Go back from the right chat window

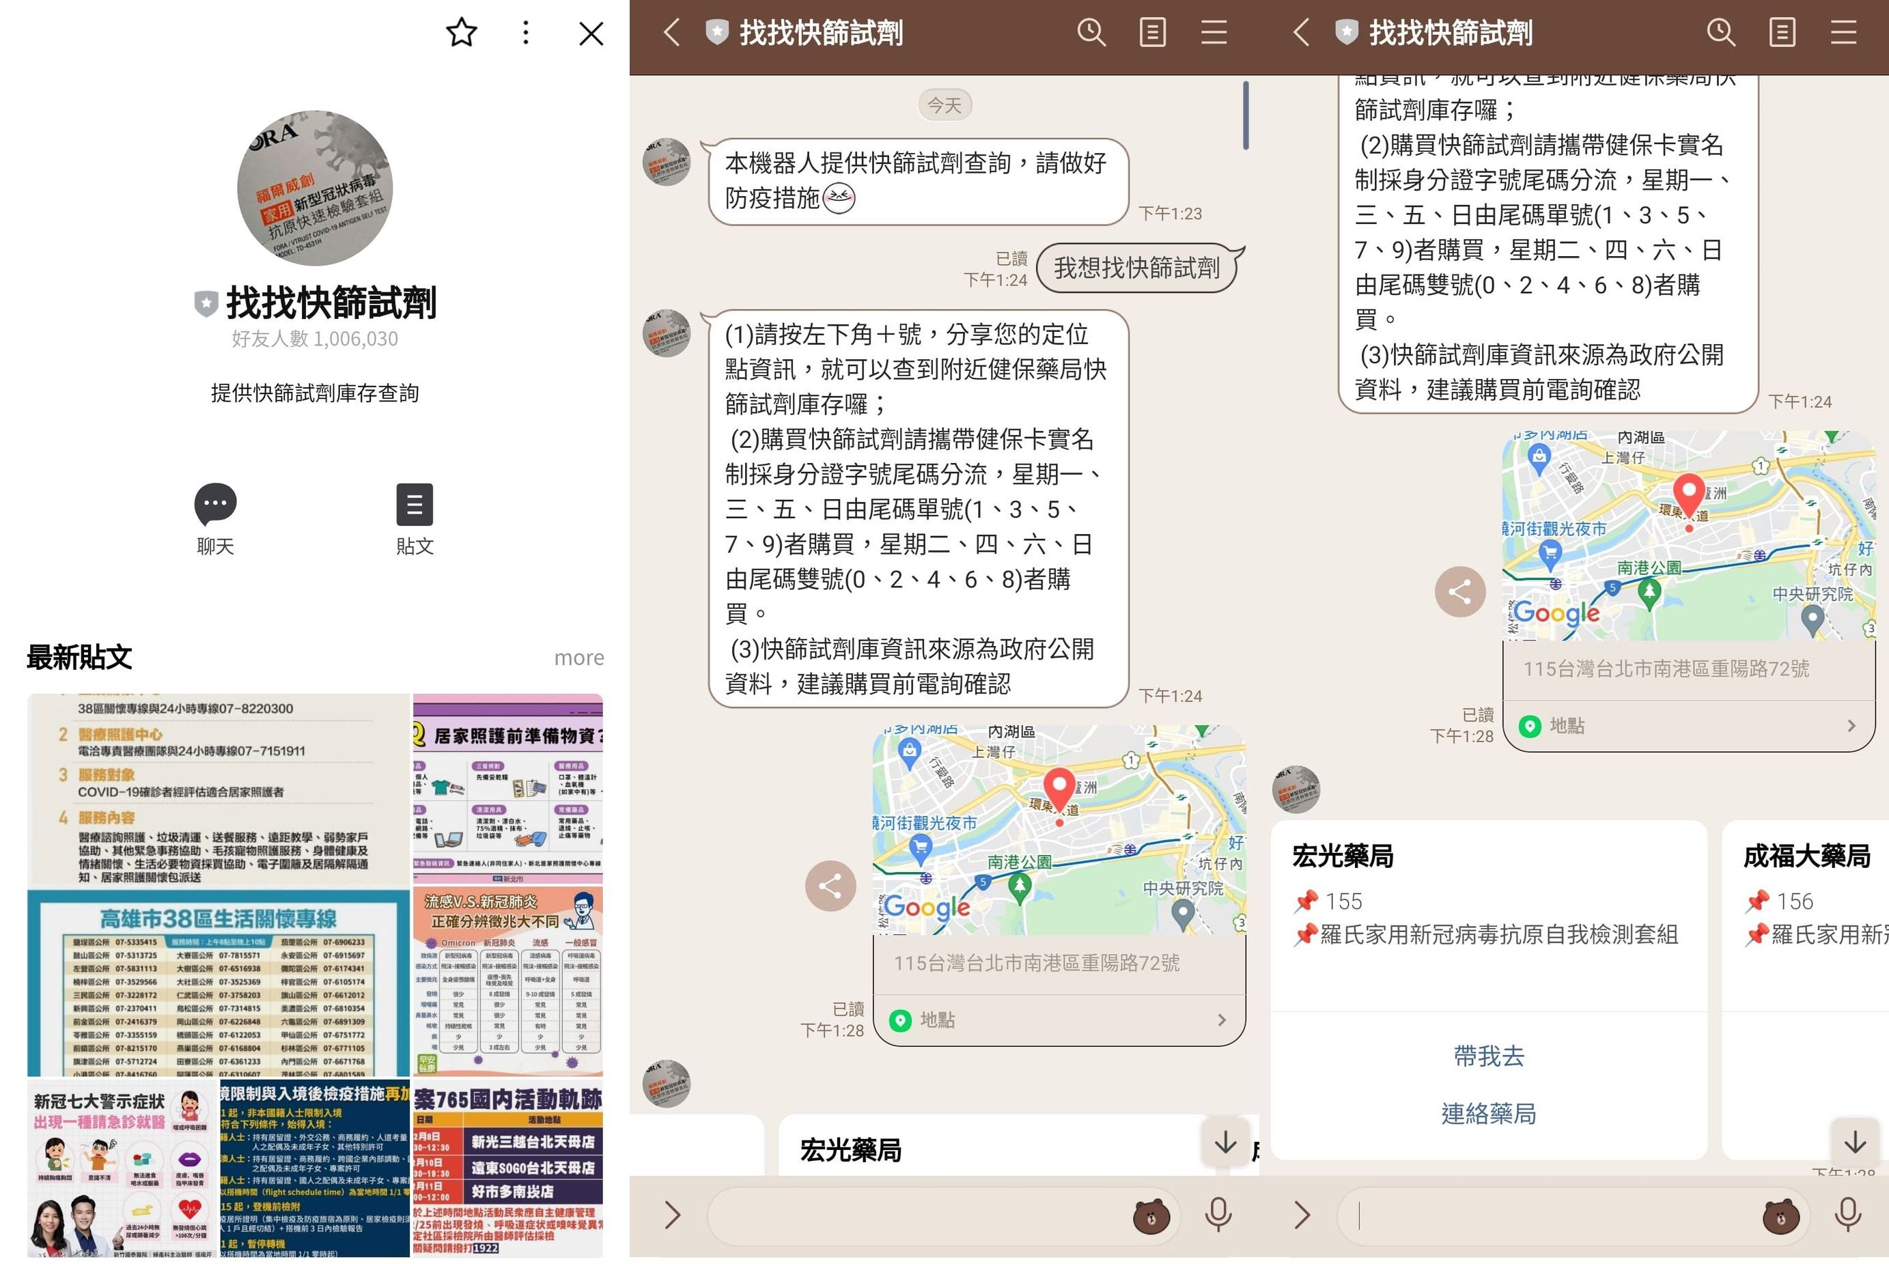coord(1301,33)
